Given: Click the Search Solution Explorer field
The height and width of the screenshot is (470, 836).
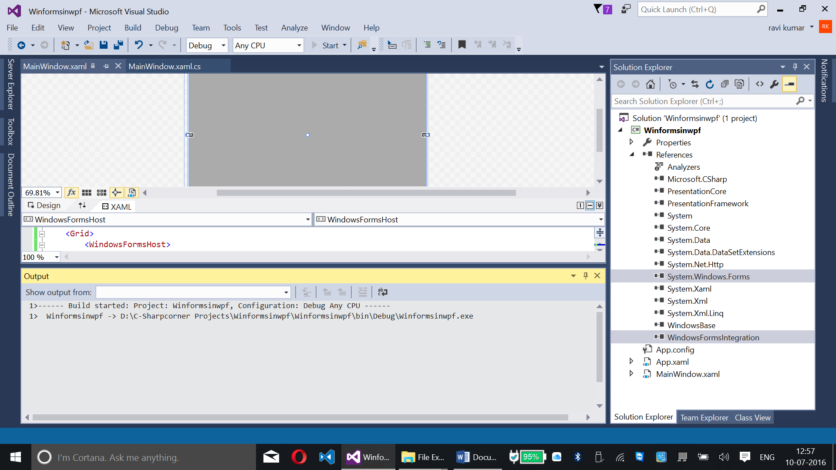Looking at the screenshot, I should [x=704, y=101].
